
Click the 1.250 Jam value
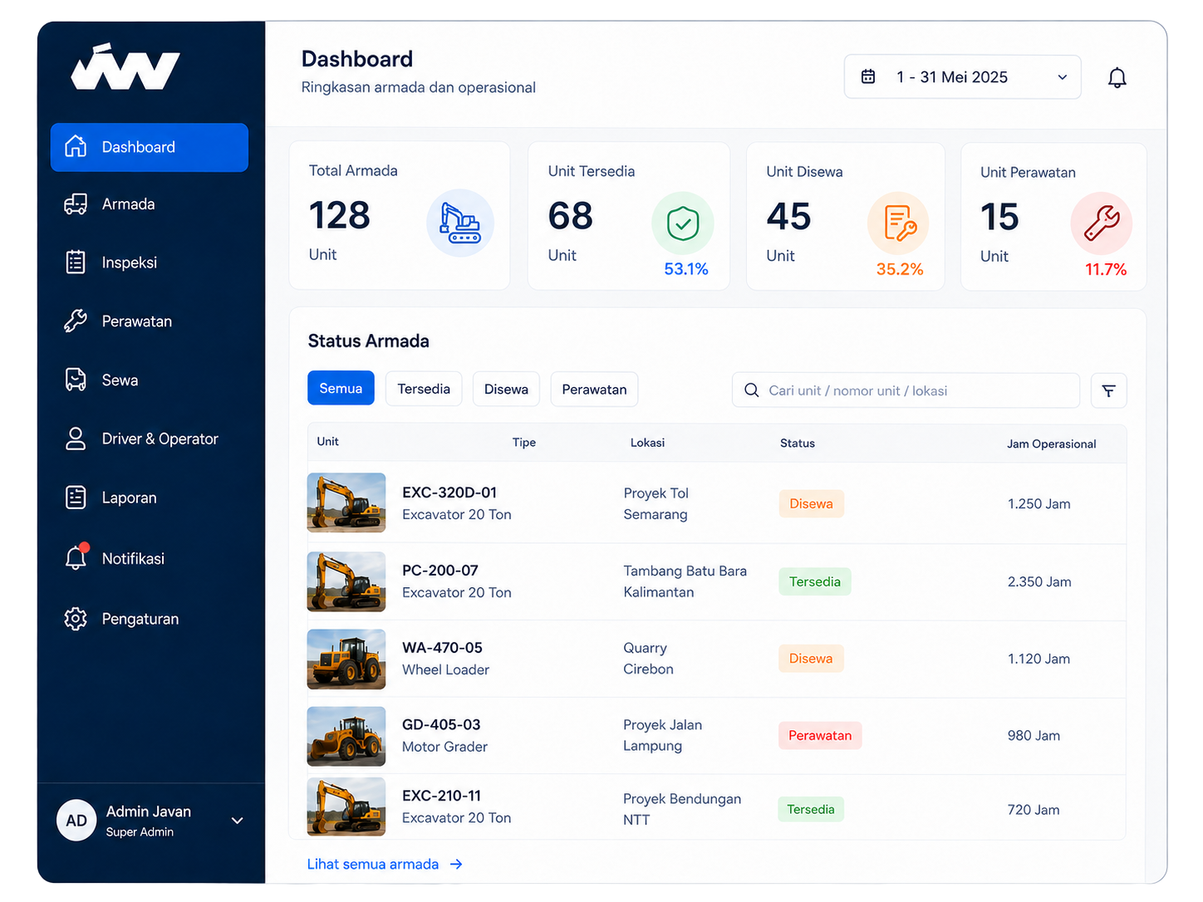click(x=1039, y=504)
